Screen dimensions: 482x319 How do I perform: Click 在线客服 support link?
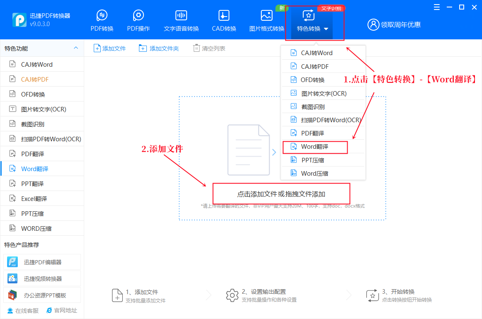pos(23,311)
